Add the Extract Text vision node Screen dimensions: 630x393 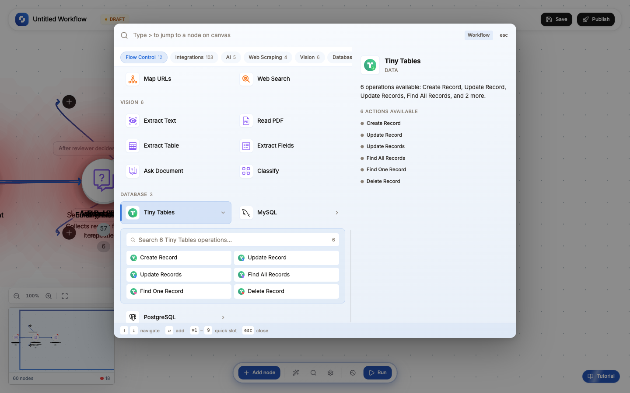176,121
